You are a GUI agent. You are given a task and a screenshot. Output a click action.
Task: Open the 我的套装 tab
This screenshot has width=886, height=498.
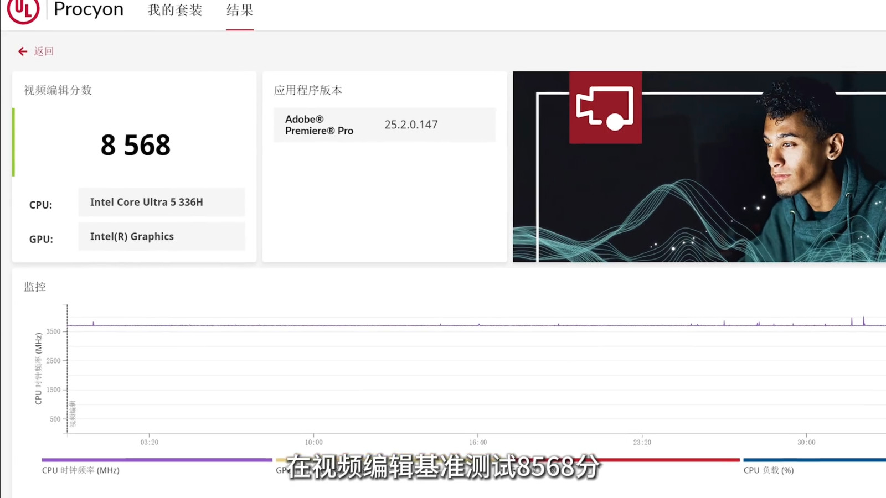(x=175, y=10)
